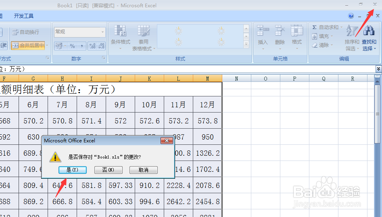Image resolution: width=382 pixels, height=217 pixels.
Task: Decrease decimal places
Action: [101, 46]
